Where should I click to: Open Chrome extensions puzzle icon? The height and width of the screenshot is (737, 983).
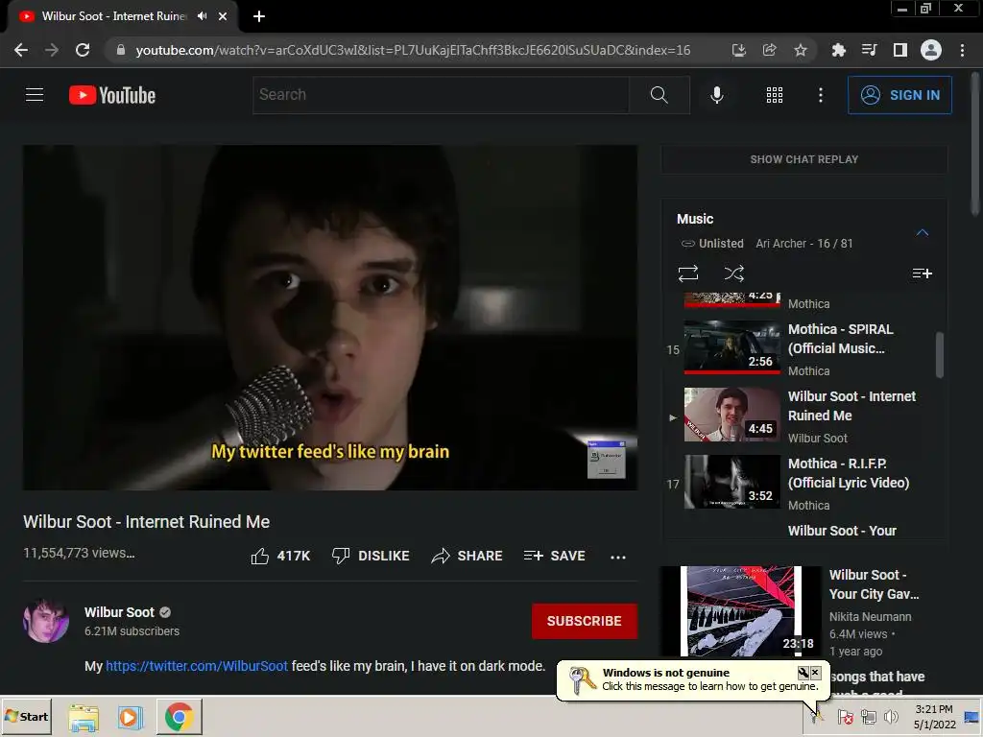tap(838, 50)
